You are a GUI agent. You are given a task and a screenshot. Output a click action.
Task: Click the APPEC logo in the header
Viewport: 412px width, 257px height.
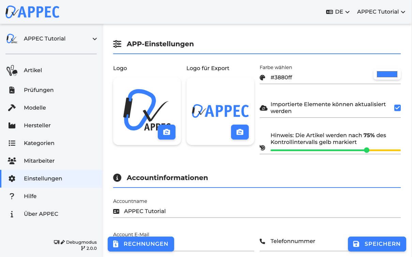(32, 12)
